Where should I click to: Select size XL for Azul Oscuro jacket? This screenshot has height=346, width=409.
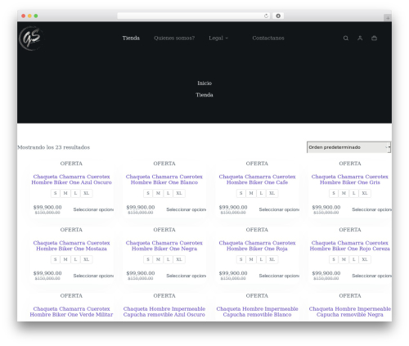click(87, 193)
